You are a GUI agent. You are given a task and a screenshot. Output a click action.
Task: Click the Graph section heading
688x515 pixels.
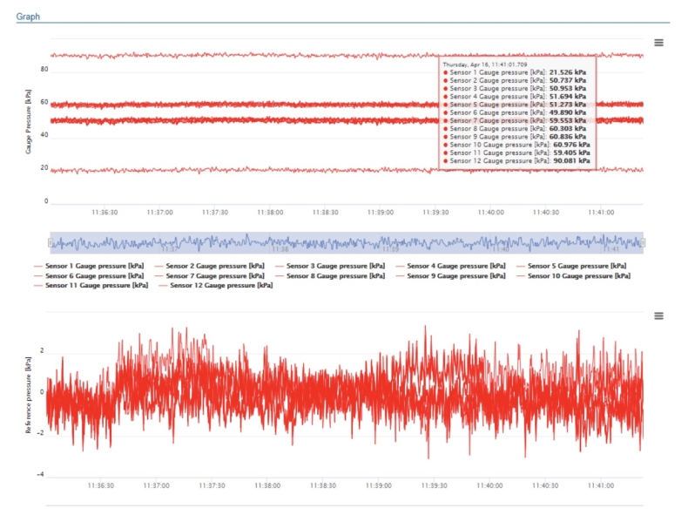point(28,17)
